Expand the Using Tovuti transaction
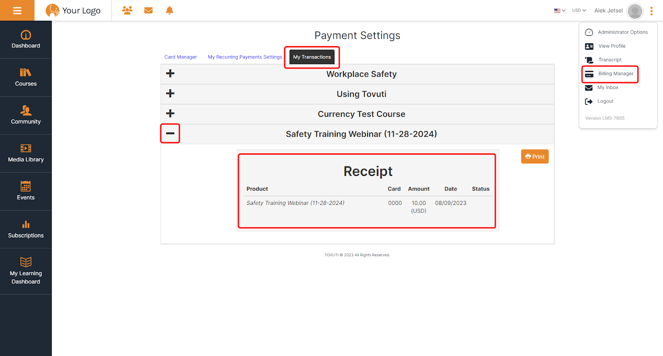This screenshot has width=663, height=356. point(170,93)
